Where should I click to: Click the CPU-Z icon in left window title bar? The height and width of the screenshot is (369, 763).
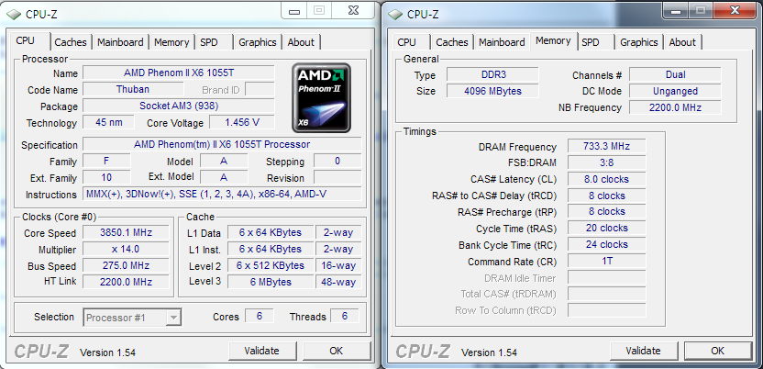(x=14, y=14)
